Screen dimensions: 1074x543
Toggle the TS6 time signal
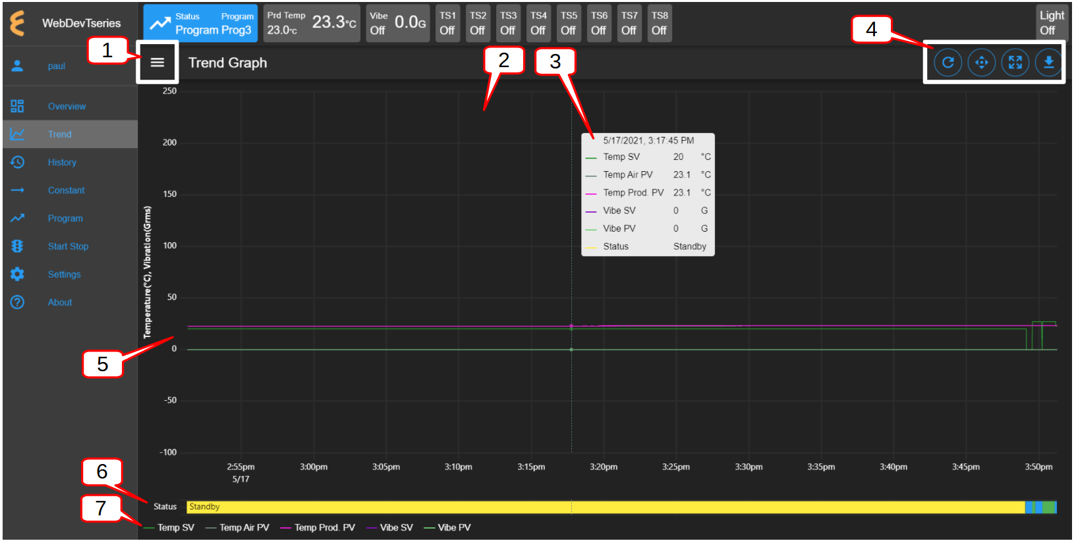[599, 23]
